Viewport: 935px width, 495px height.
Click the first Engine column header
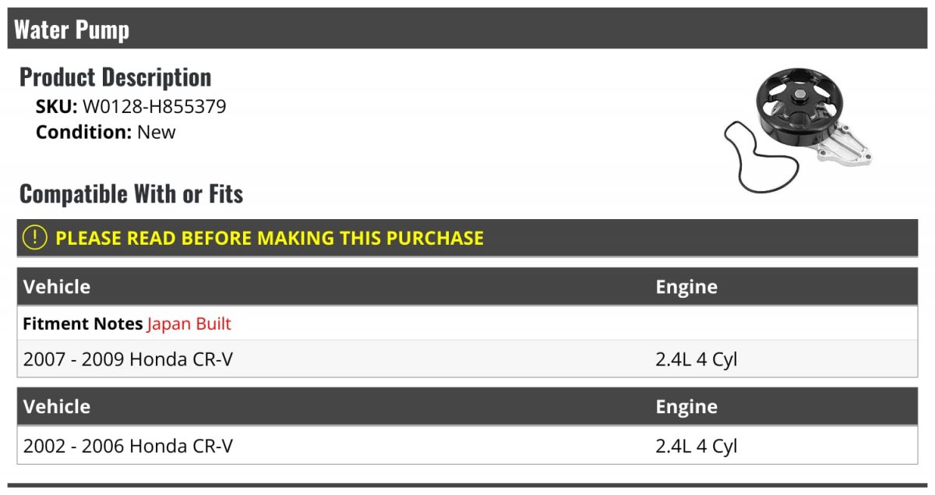point(686,287)
